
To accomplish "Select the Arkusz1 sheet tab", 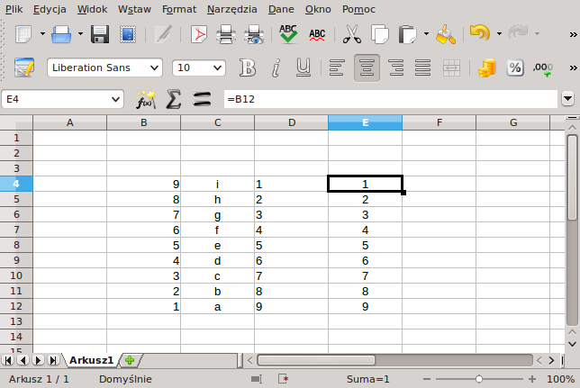I will (91, 360).
